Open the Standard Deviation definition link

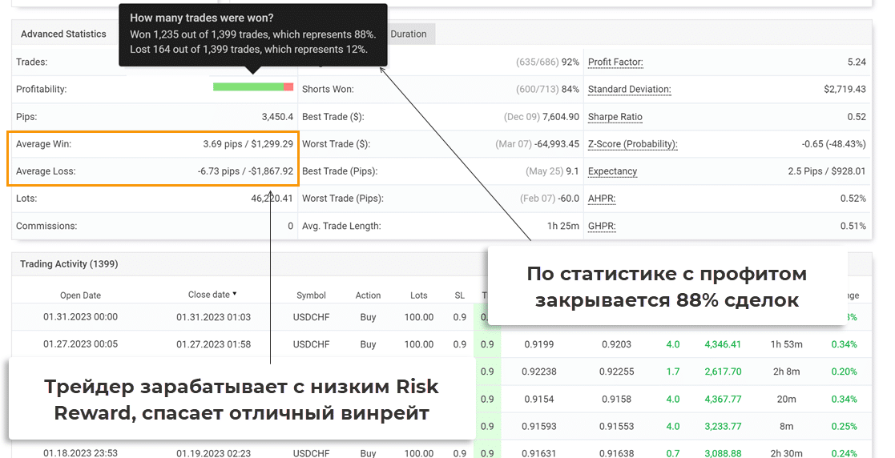pyautogui.click(x=629, y=90)
